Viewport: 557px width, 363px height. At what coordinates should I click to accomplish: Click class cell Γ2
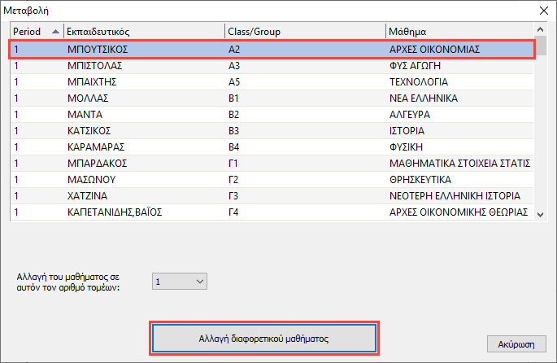(x=233, y=180)
